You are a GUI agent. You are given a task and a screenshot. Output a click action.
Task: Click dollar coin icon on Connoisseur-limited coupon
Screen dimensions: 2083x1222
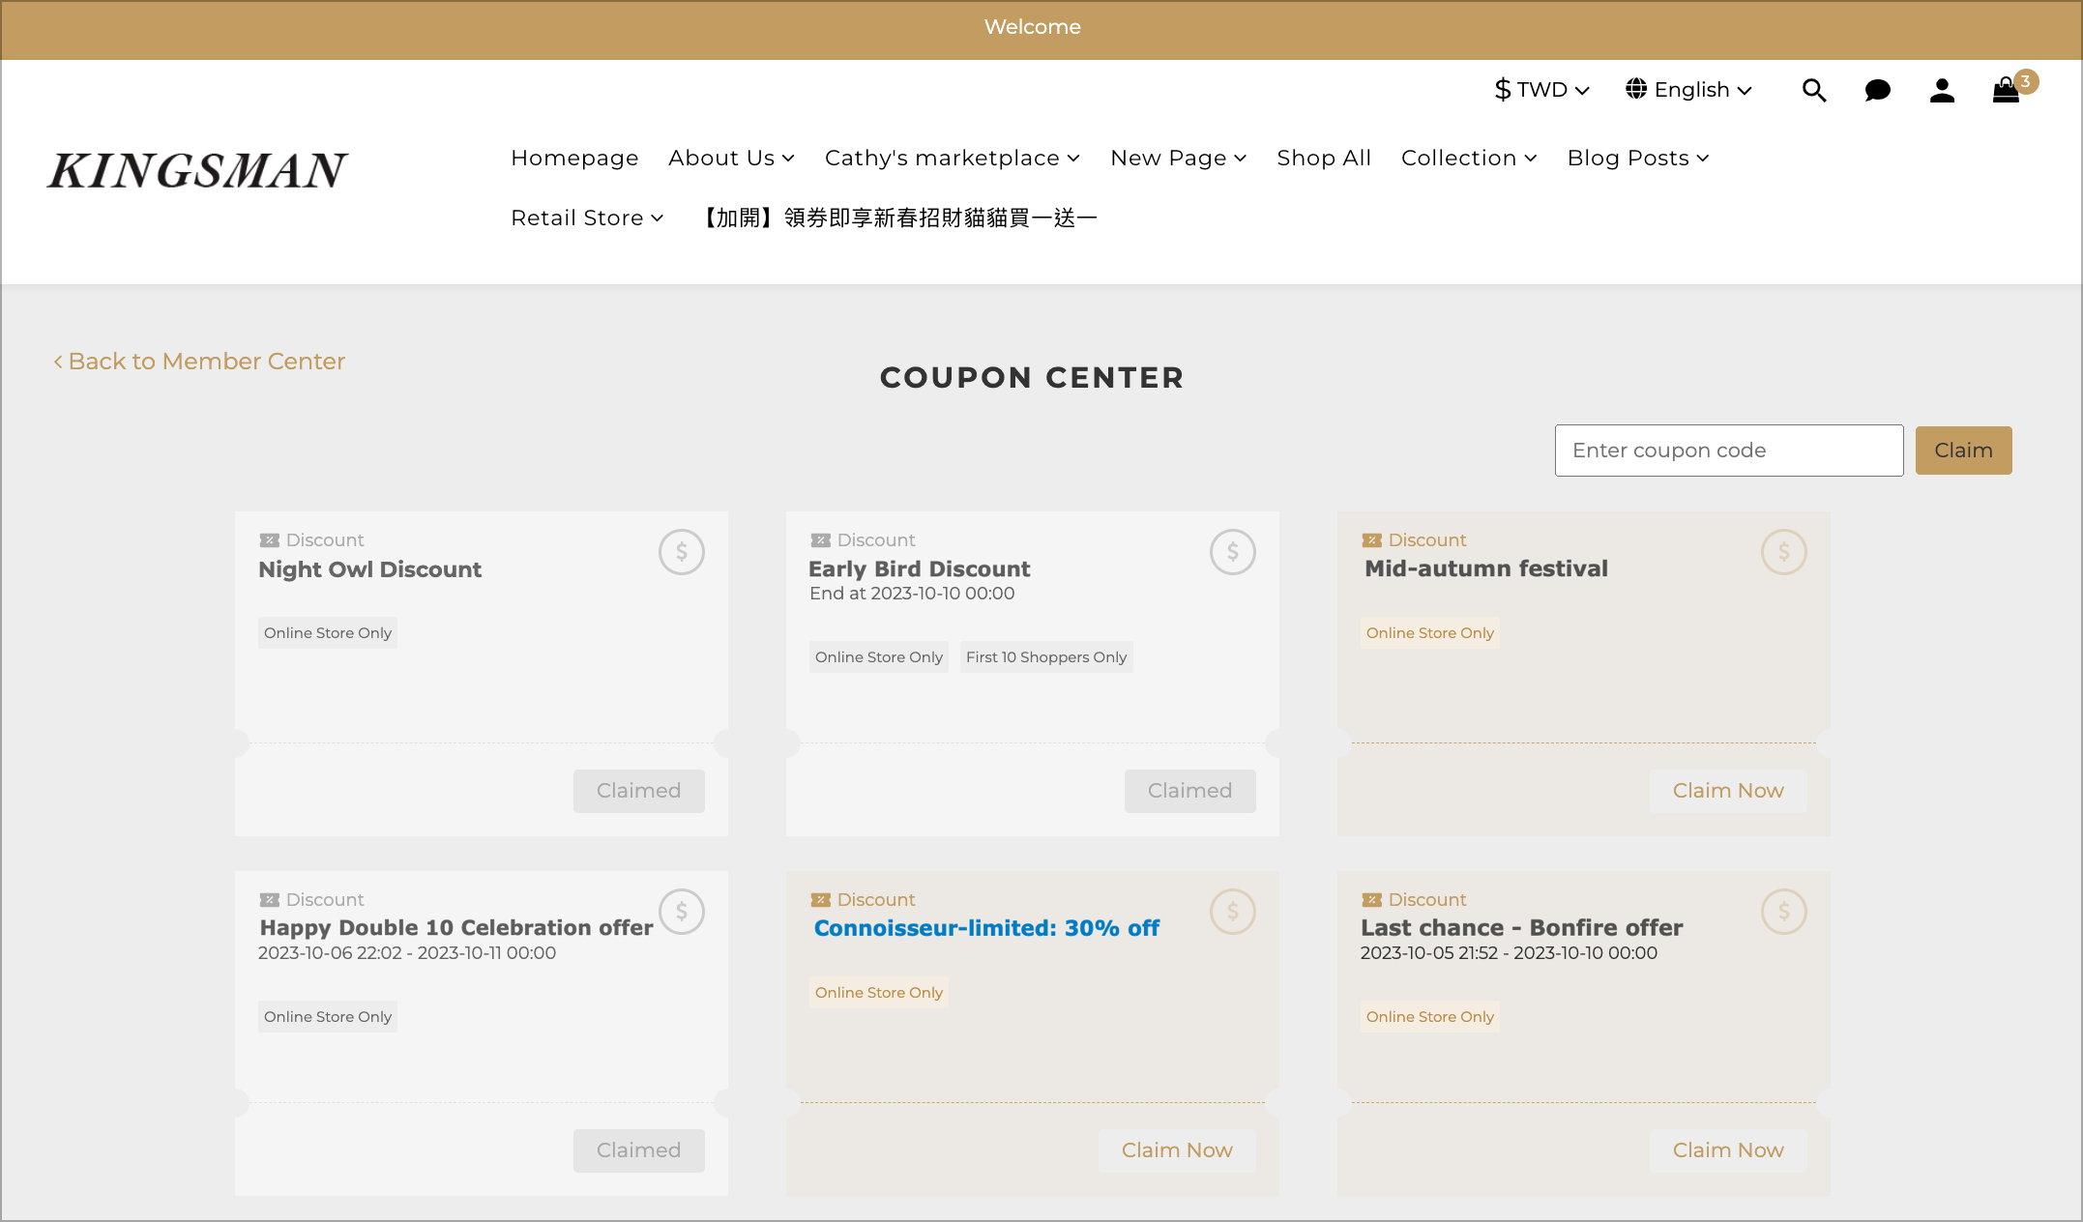[1233, 912]
